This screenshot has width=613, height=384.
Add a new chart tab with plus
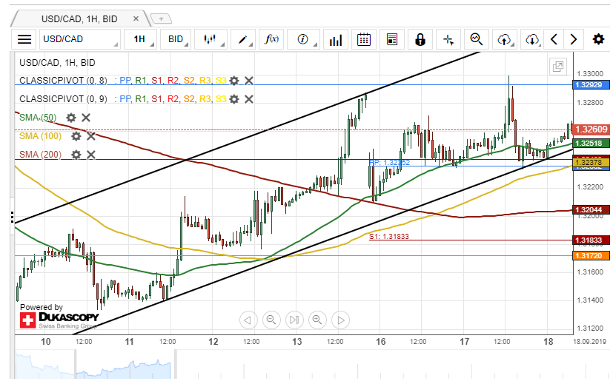point(161,18)
